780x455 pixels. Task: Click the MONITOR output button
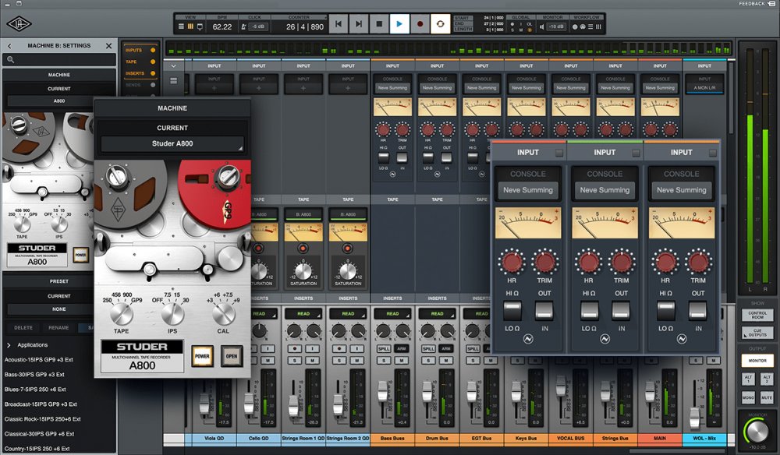pyautogui.click(x=757, y=361)
